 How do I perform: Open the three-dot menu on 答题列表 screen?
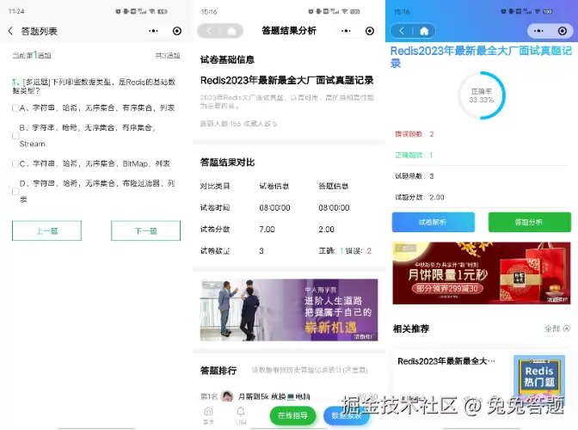pyautogui.click(x=153, y=31)
